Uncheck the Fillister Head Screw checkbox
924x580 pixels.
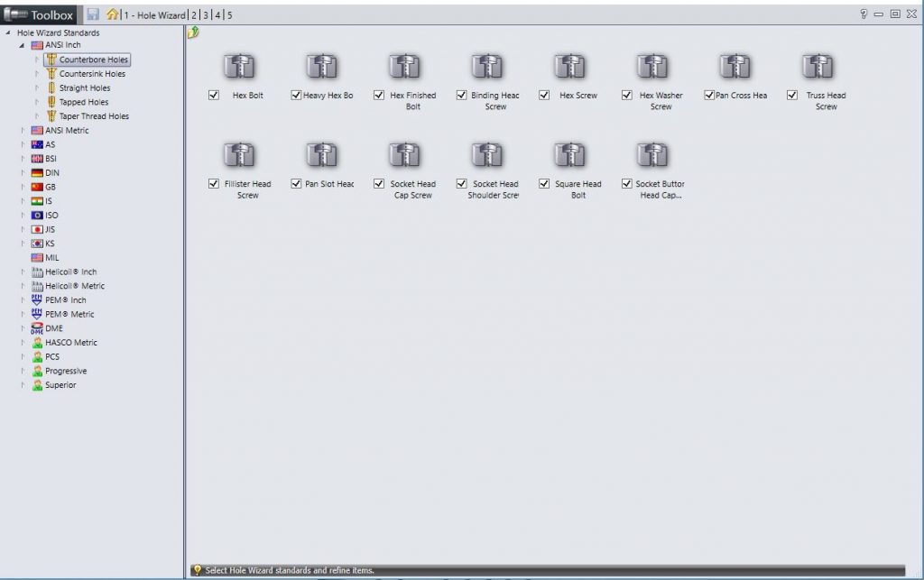click(x=213, y=184)
